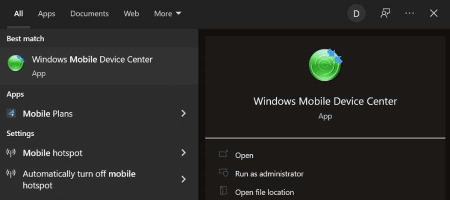Expand Automatically turn off mobile hotspot arrow
Image resolution: width=450 pixels, height=200 pixels.
click(183, 179)
